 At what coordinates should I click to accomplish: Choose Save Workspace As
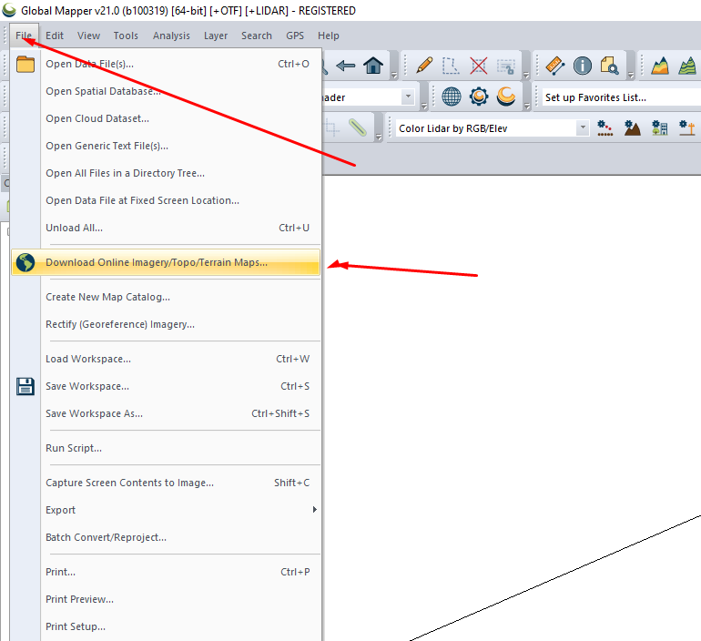166,413
